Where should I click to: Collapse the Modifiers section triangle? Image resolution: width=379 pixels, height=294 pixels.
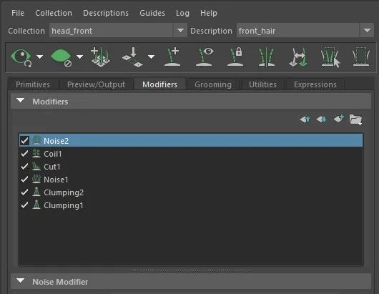[21, 101]
